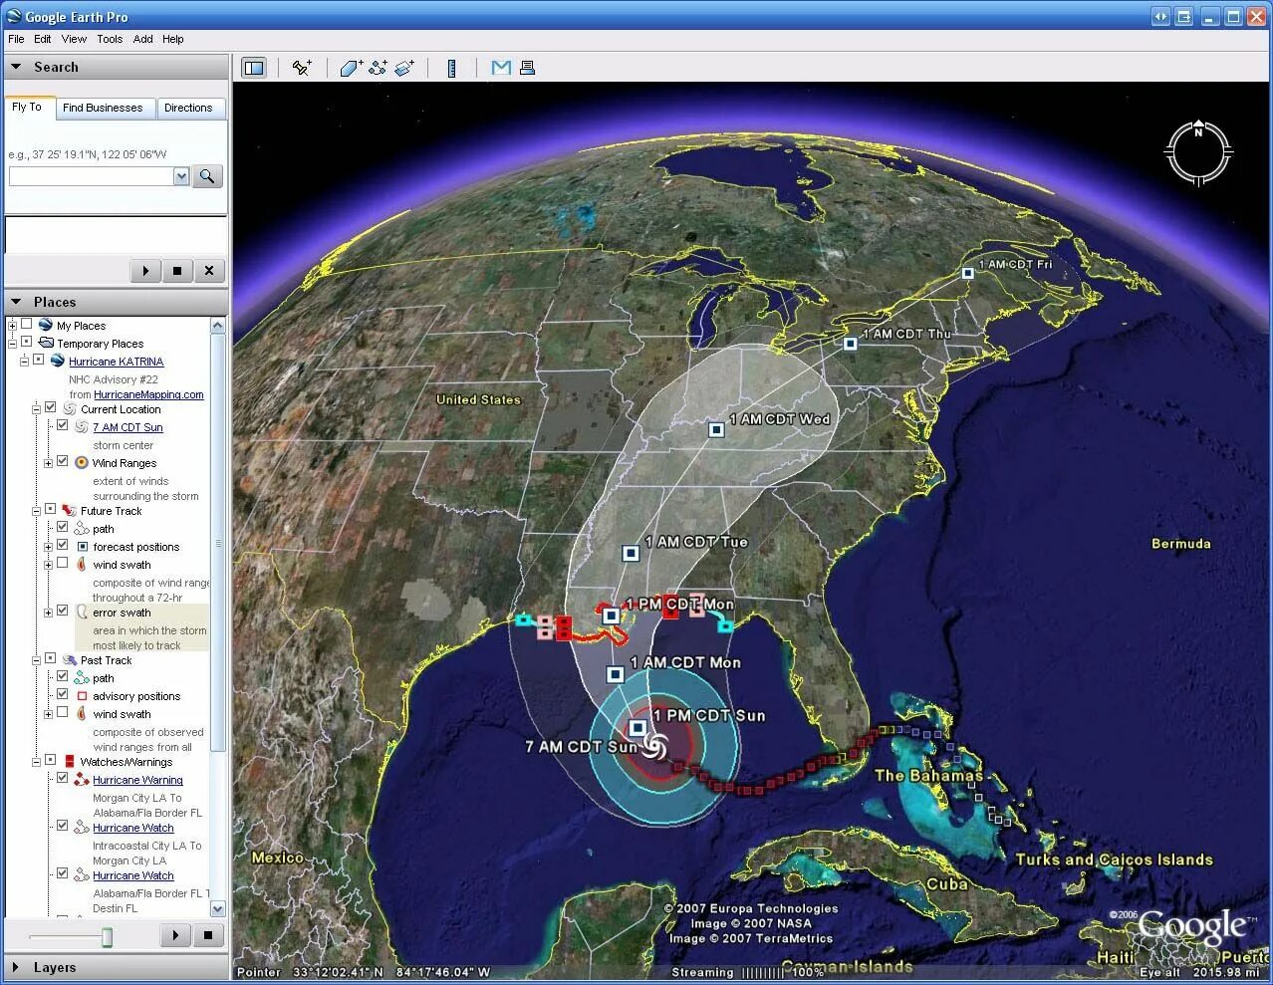Expand the Layers panel
The image size is (1273, 985).
(x=16, y=966)
